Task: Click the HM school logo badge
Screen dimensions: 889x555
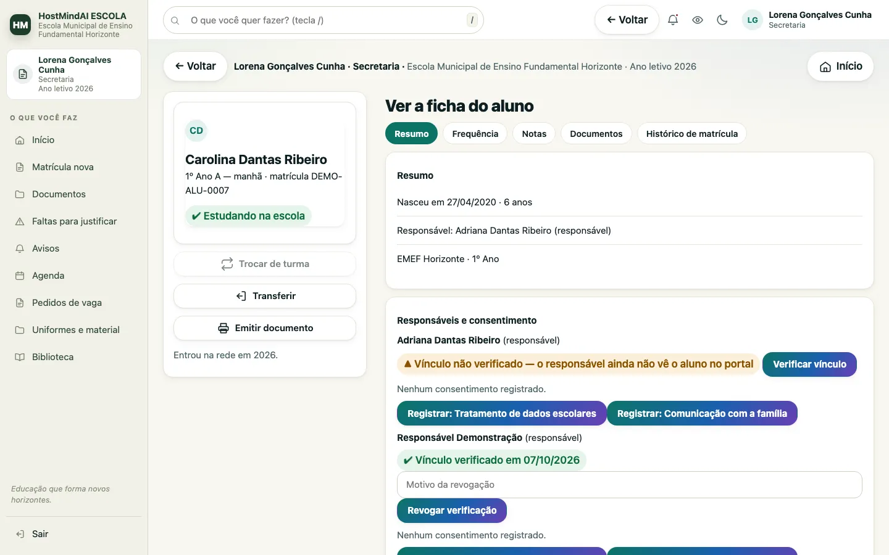Action: point(20,25)
